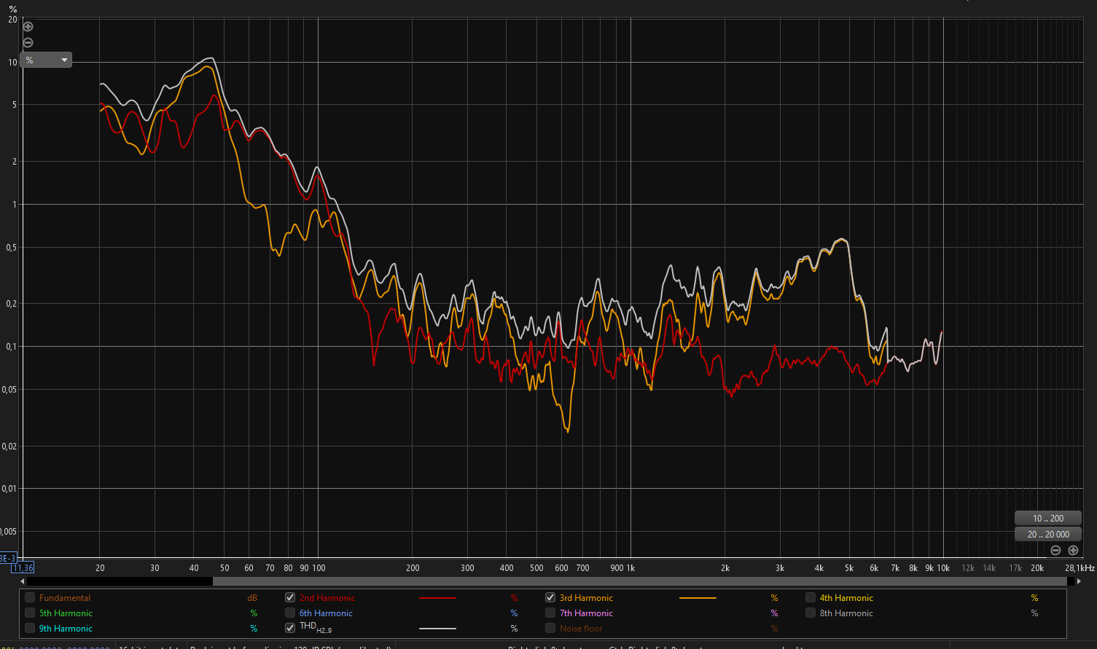The height and width of the screenshot is (649, 1097).
Task: Zoom in horizontal axis plus icon
Action: pos(1073,551)
